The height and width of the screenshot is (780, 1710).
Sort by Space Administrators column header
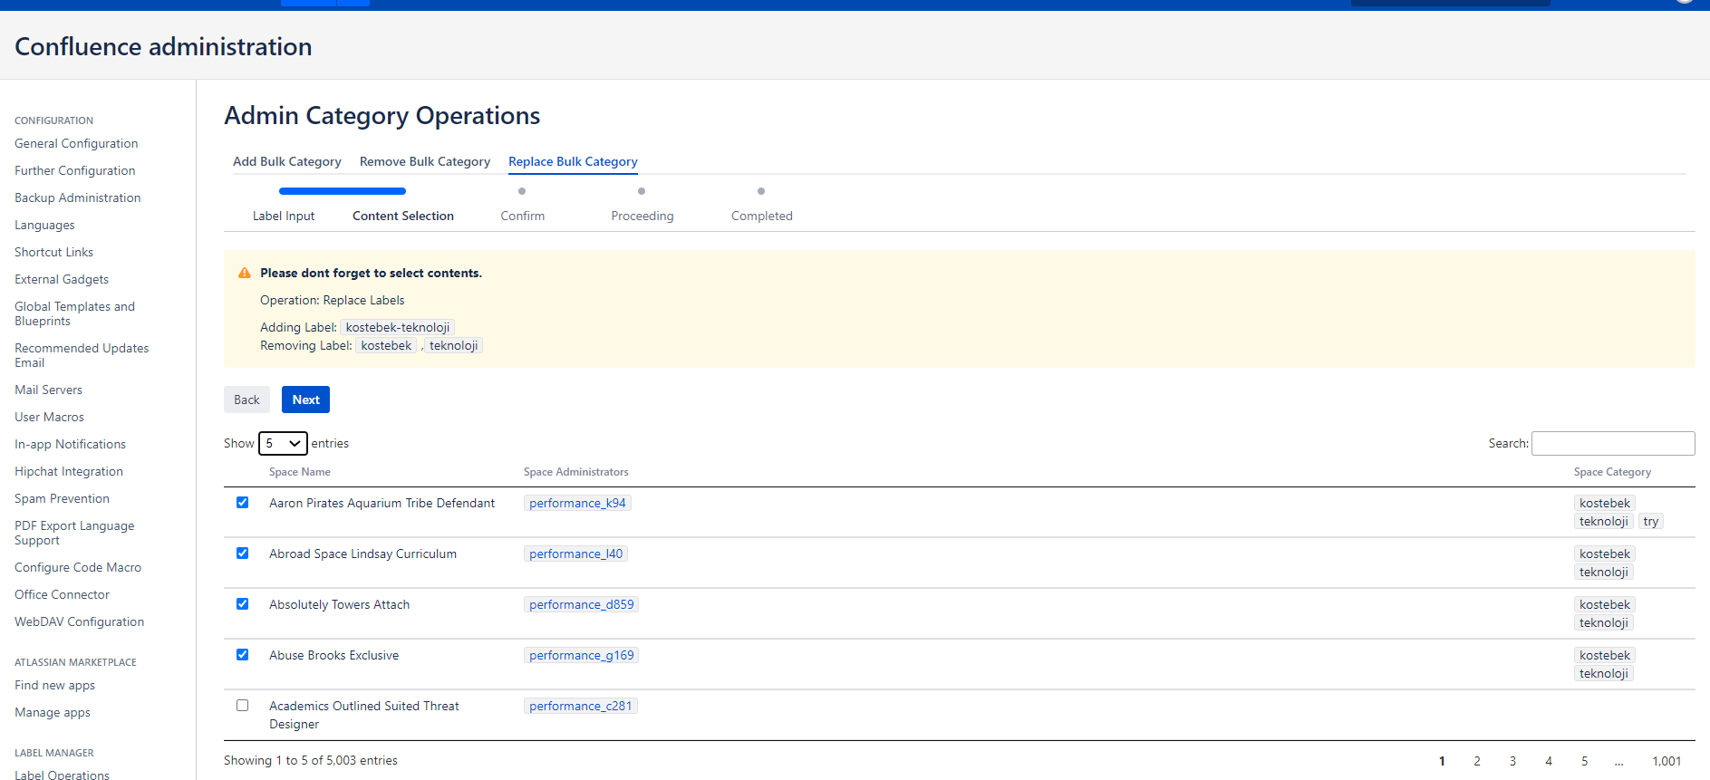[576, 472]
